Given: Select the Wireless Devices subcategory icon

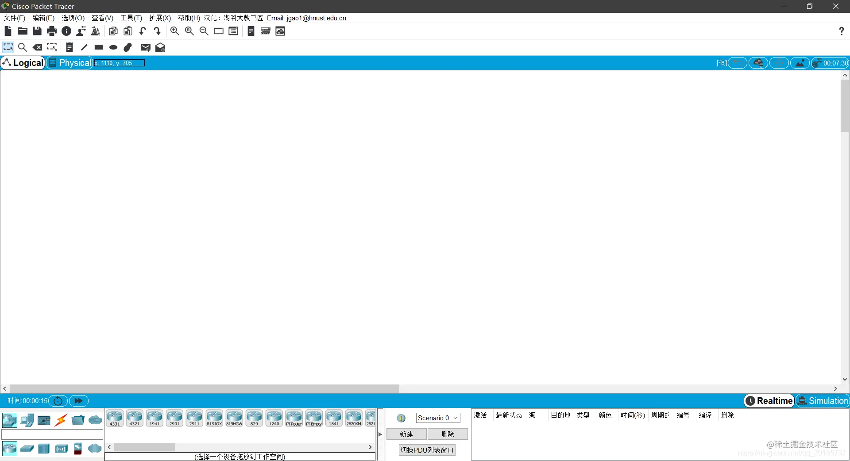Looking at the screenshot, I should coord(61,449).
